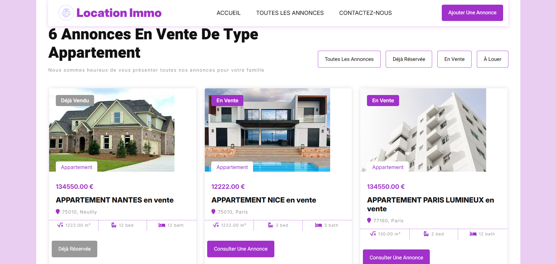Viewport: 556px width, 264px height.
Task: Click the location pin icon for Neuilly
Action: click(58, 212)
